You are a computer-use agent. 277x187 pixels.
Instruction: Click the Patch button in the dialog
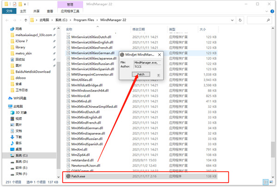[x=141, y=74]
